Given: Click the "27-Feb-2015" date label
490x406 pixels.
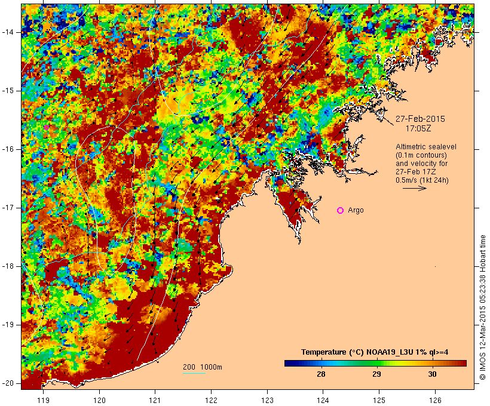Looking at the screenshot, I should pyautogui.click(x=420, y=119).
